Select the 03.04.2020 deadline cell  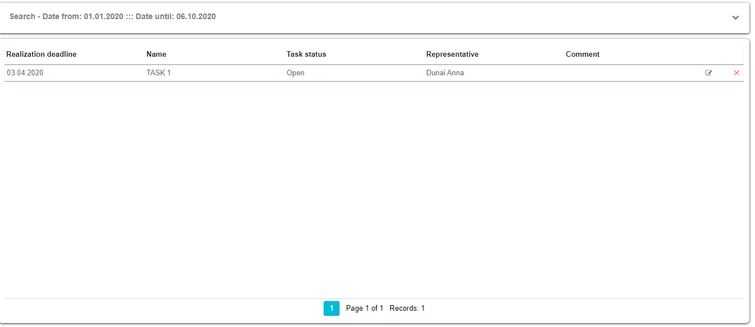(25, 73)
